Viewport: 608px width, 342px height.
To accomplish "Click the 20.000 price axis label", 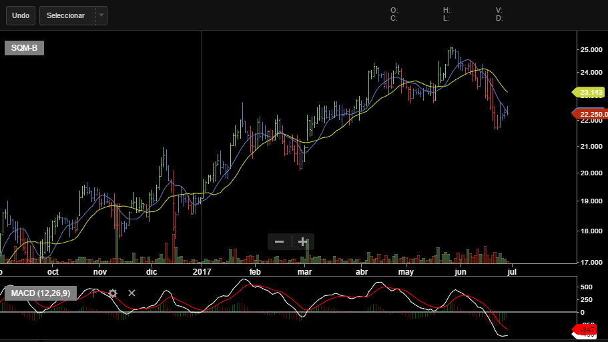I will pyautogui.click(x=591, y=173).
